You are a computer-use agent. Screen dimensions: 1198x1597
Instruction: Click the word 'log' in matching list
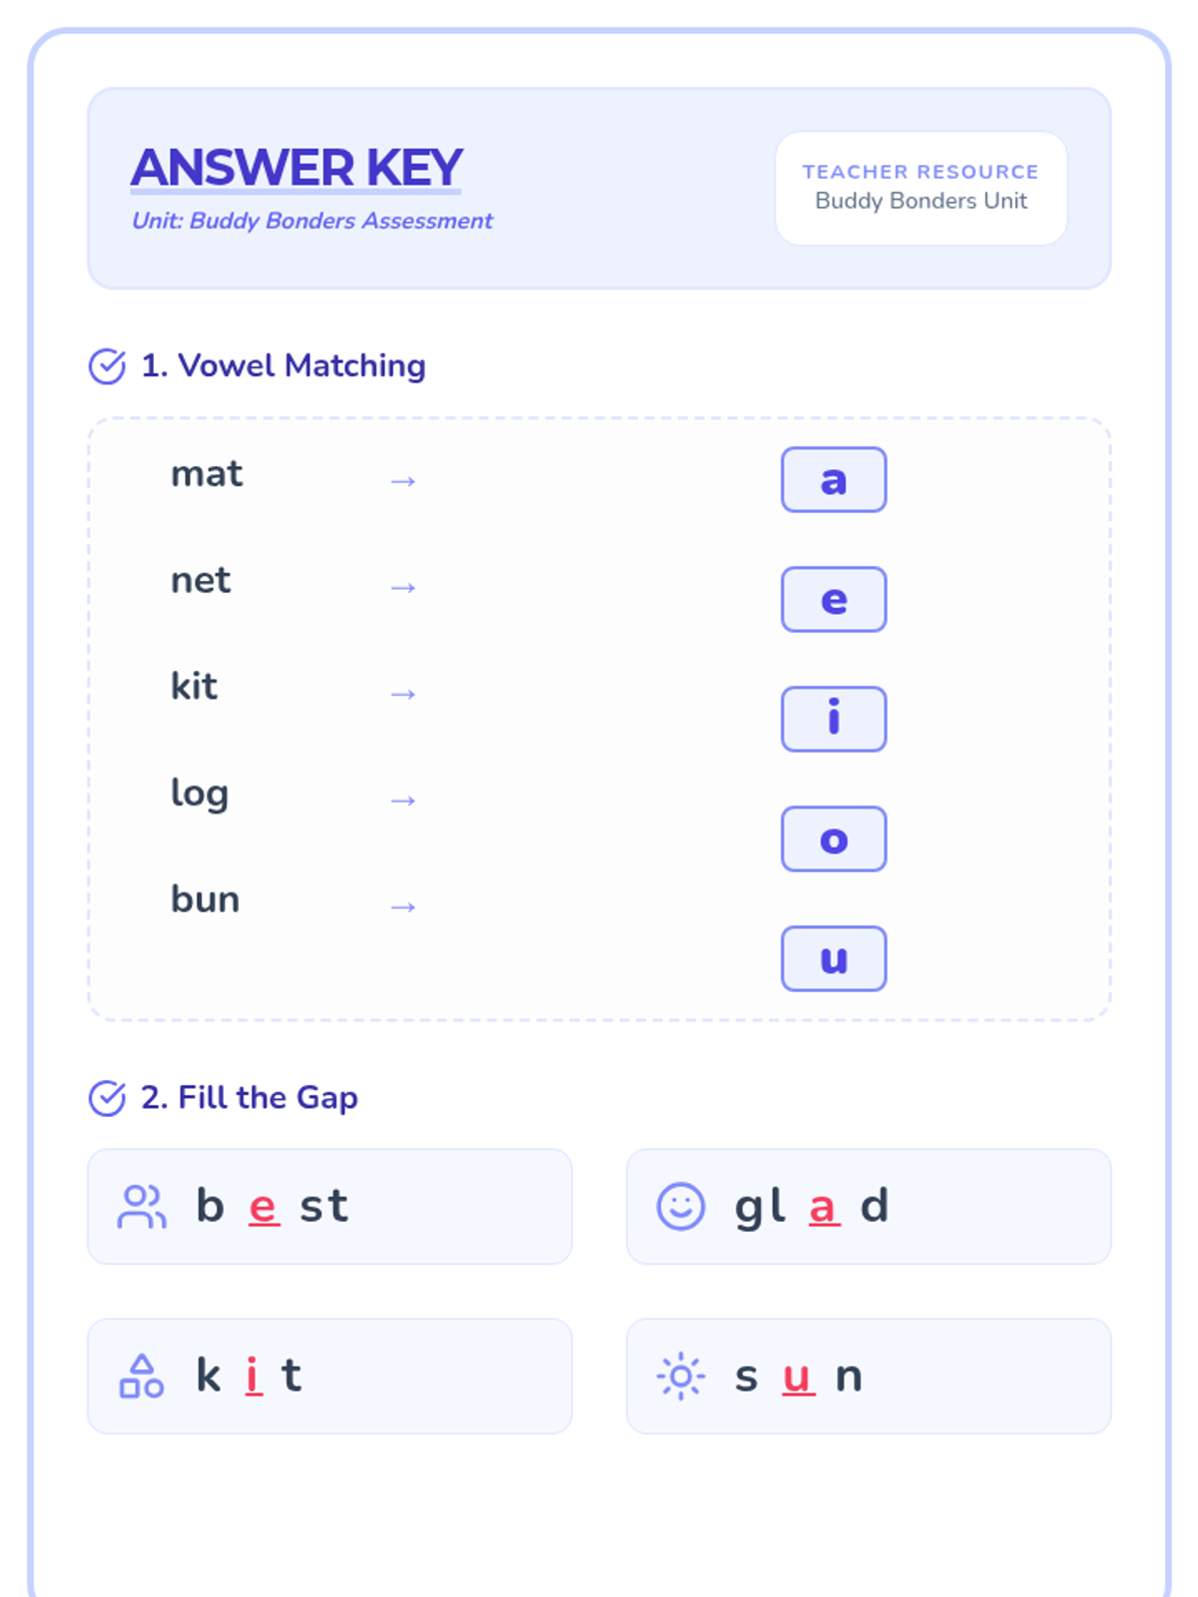click(x=200, y=795)
